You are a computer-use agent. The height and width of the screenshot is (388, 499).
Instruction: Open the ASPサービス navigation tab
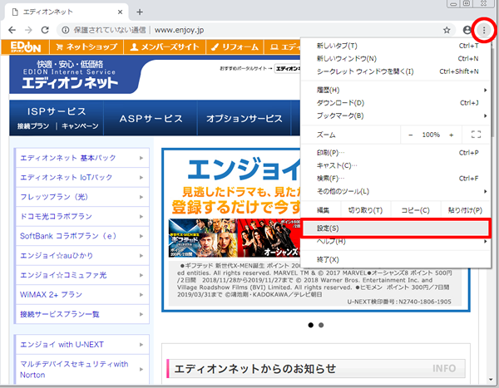[x=151, y=118]
